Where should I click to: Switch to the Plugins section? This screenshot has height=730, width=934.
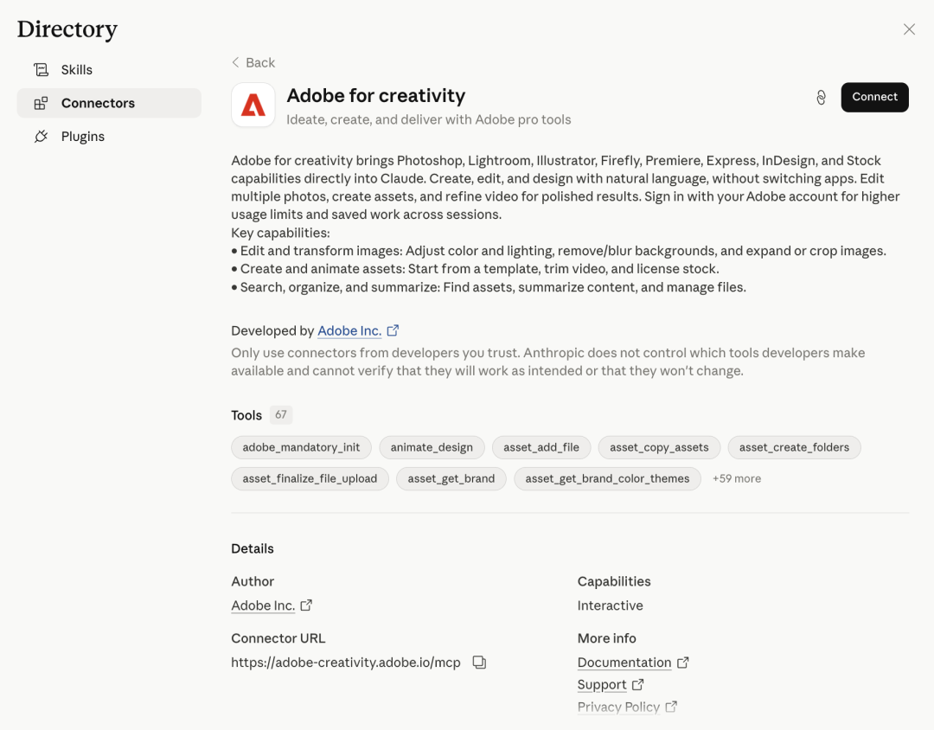tap(83, 137)
